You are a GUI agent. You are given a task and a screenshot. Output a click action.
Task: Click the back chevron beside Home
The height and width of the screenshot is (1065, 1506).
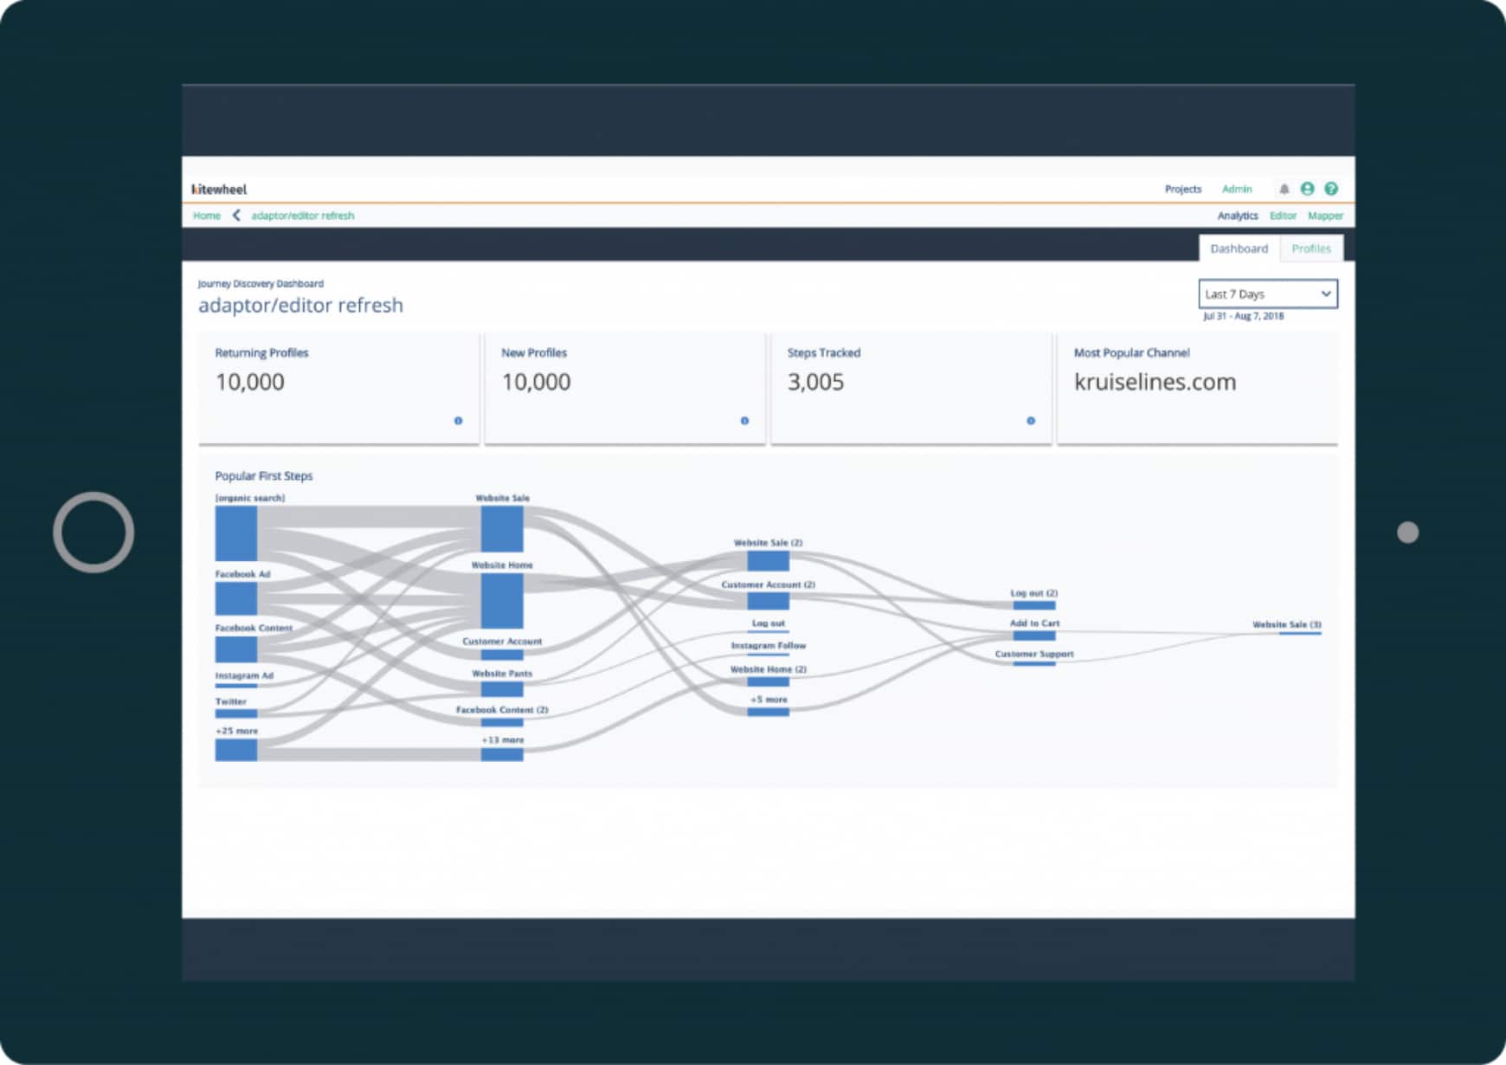(236, 216)
